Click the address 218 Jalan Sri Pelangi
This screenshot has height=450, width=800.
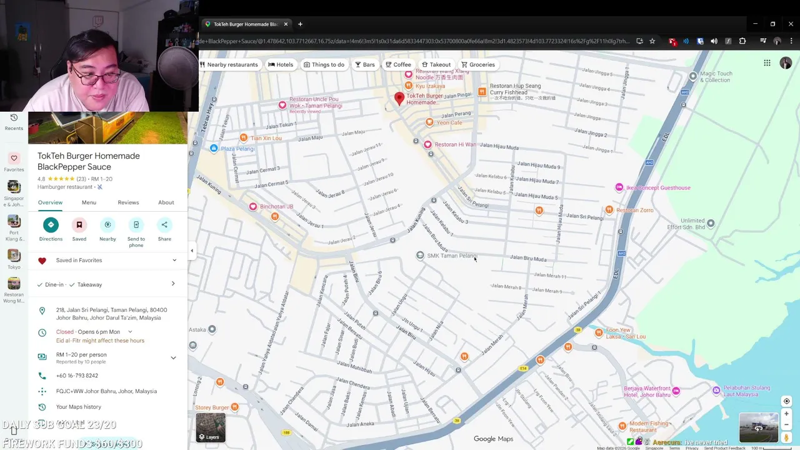click(112, 314)
